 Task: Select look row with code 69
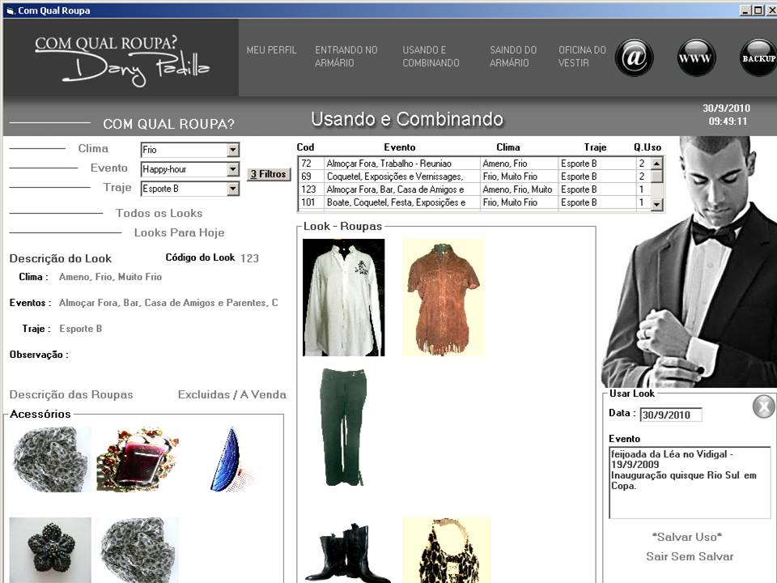pyautogui.click(x=474, y=177)
